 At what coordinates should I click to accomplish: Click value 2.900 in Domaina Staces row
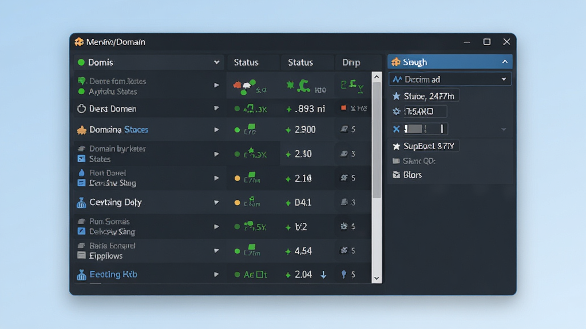[305, 130]
